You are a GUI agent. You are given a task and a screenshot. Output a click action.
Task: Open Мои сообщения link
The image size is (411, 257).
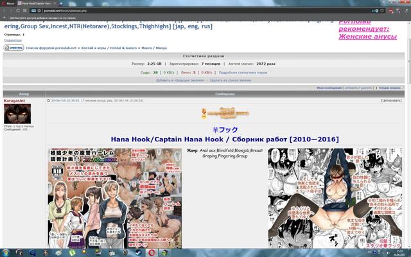[x=329, y=88]
